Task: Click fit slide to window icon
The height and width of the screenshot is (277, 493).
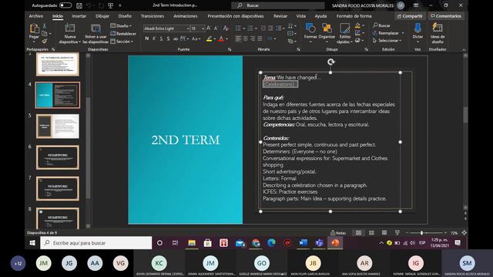Action: pyautogui.click(x=464, y=232)
